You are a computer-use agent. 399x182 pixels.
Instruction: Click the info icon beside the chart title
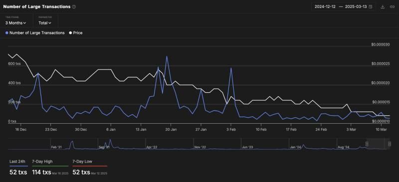tap(74, 7)
